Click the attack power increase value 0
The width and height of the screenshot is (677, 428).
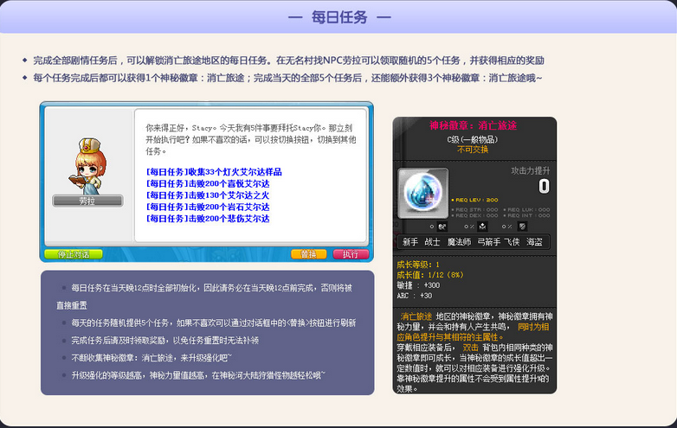click(543, 187)
